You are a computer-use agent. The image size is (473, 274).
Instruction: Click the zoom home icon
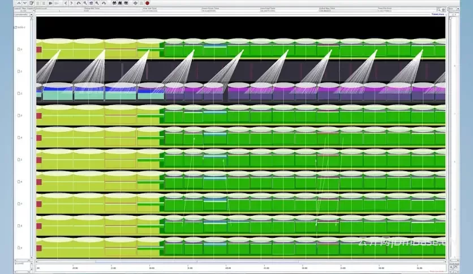click(91, 3)
